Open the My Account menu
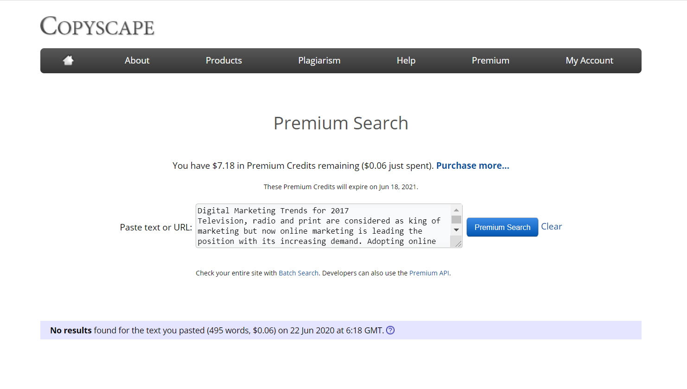Screen dimensions: 687x389 589,61
